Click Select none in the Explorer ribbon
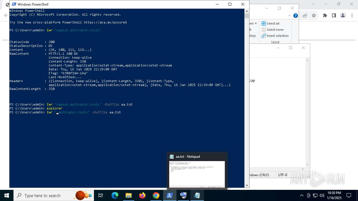Screen dimensions: 358x201 [273, 30]
